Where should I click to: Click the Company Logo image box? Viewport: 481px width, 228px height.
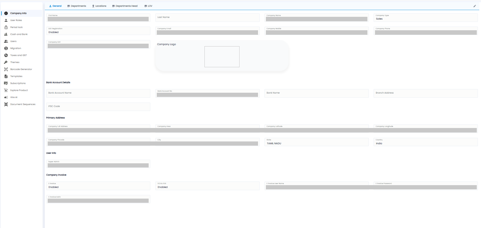point(222,57)
